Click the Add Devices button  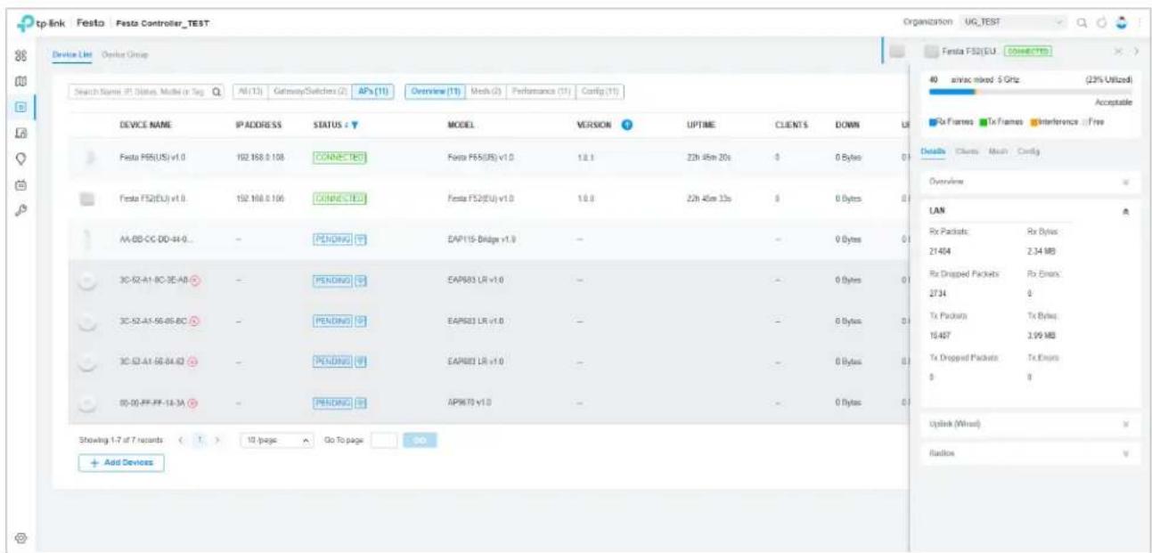[x=119, y=463]
